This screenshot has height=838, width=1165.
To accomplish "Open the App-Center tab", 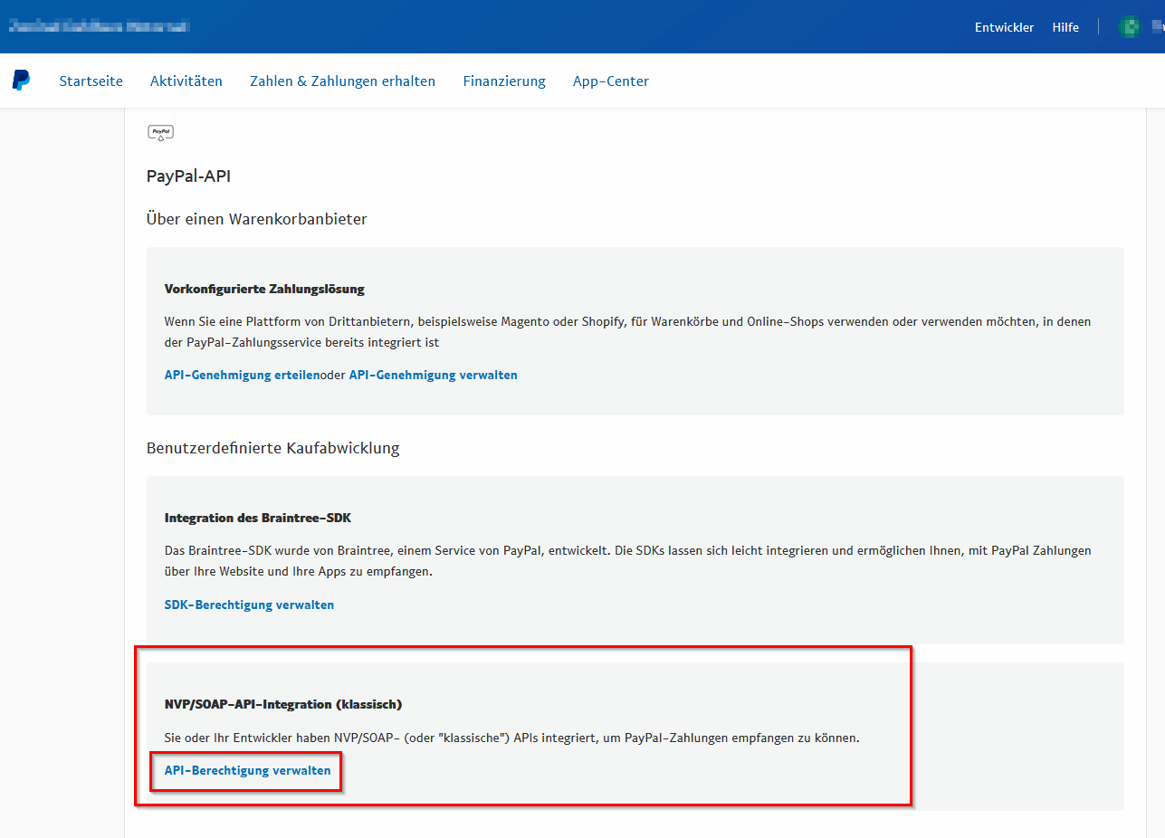I will tap(611, 81).
